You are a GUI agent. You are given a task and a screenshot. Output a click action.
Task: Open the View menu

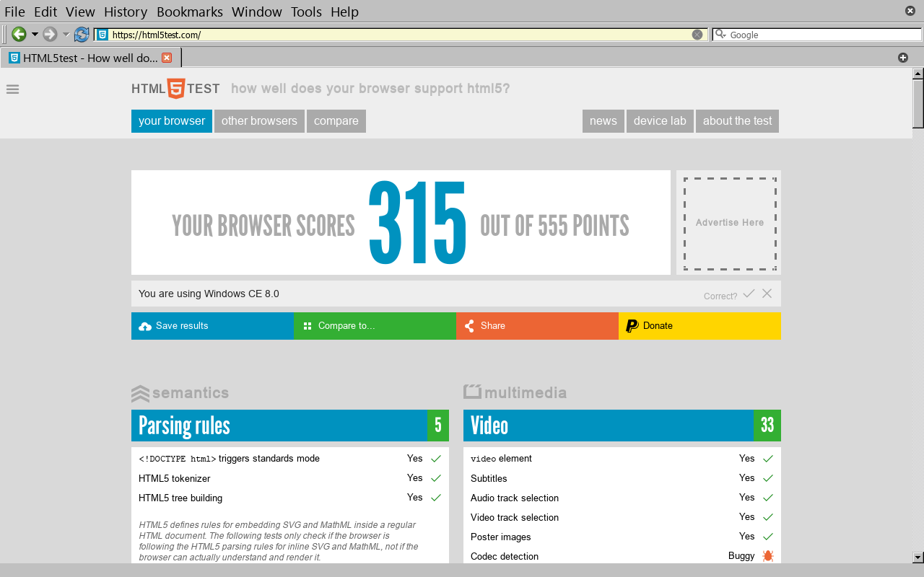point(80,12)
